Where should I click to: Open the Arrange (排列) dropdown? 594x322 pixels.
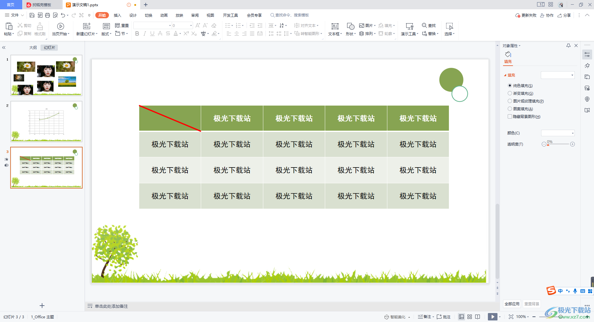(368, 33)
